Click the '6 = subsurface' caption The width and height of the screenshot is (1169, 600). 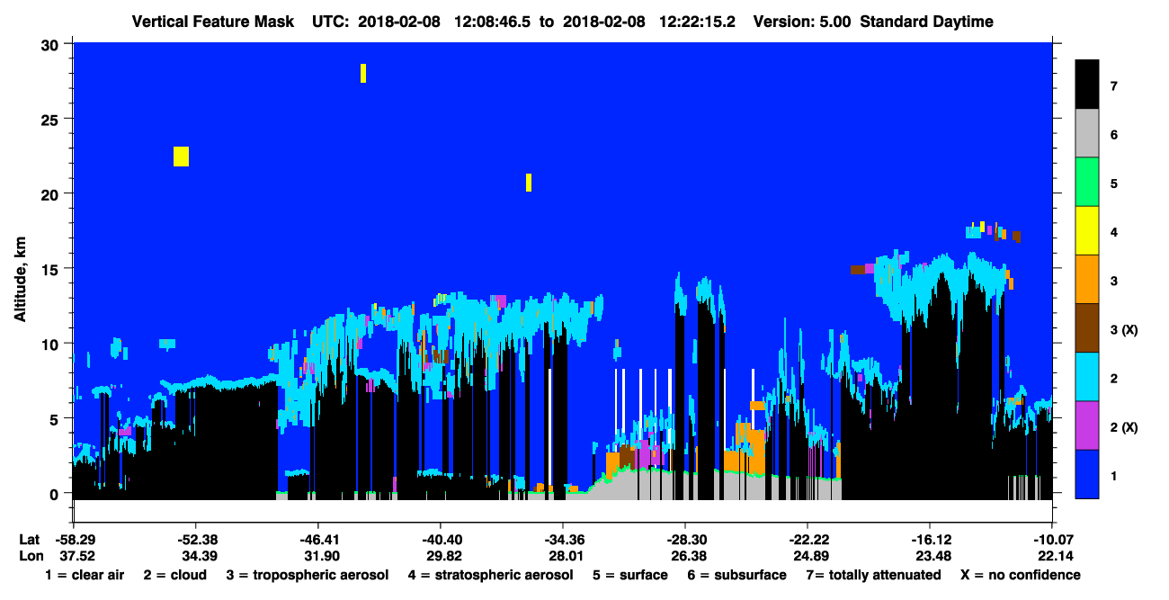coord(737,575)
